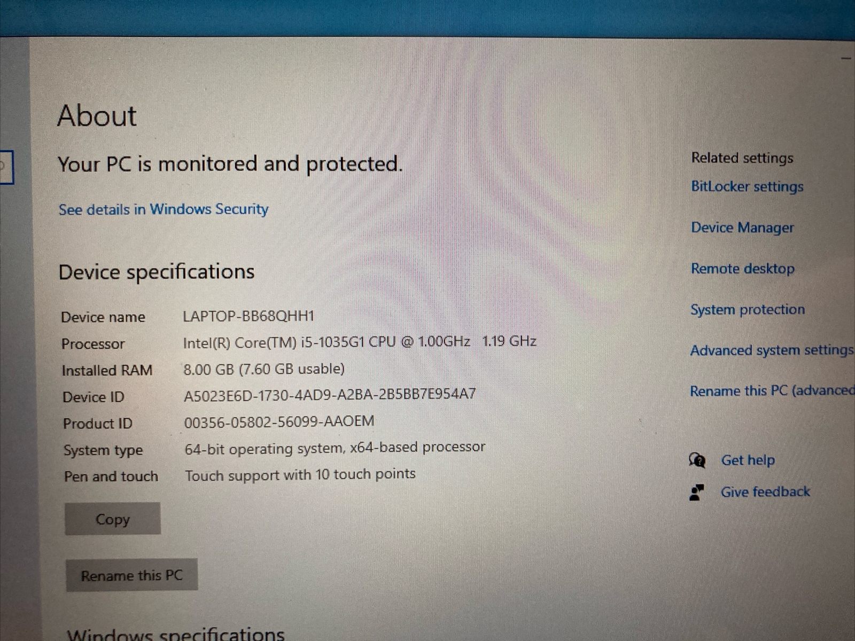855x641 pixels.
Task: Click the Rename this PC button
Action: coord(131,575)
